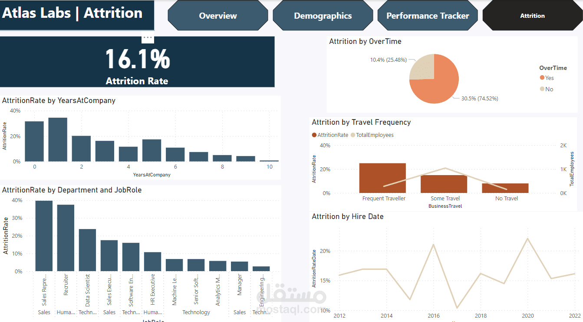
Task: Click the 'Attrition by Hire Date' title
Action: 348,216
